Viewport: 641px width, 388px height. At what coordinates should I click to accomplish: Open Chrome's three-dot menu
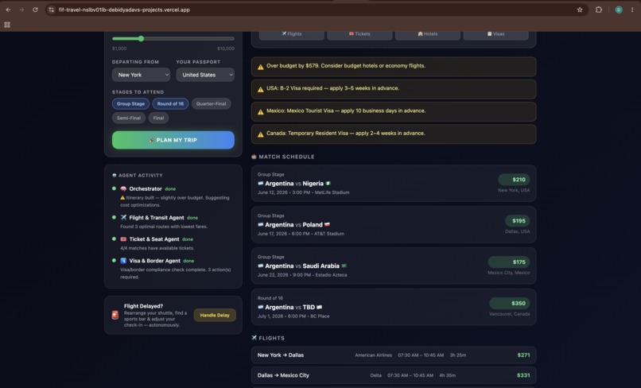pos(632,10)
